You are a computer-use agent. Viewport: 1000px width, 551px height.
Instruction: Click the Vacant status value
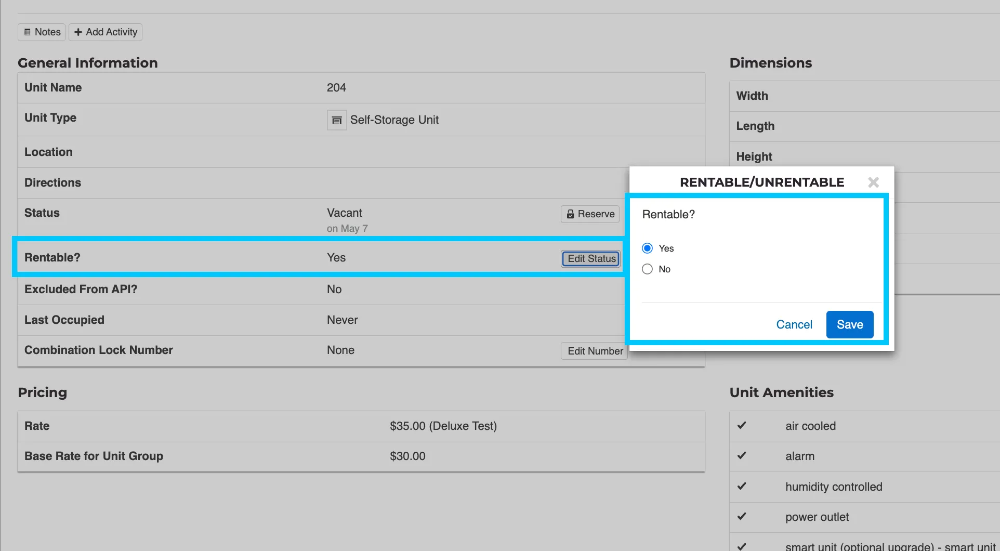pos(344,213)
